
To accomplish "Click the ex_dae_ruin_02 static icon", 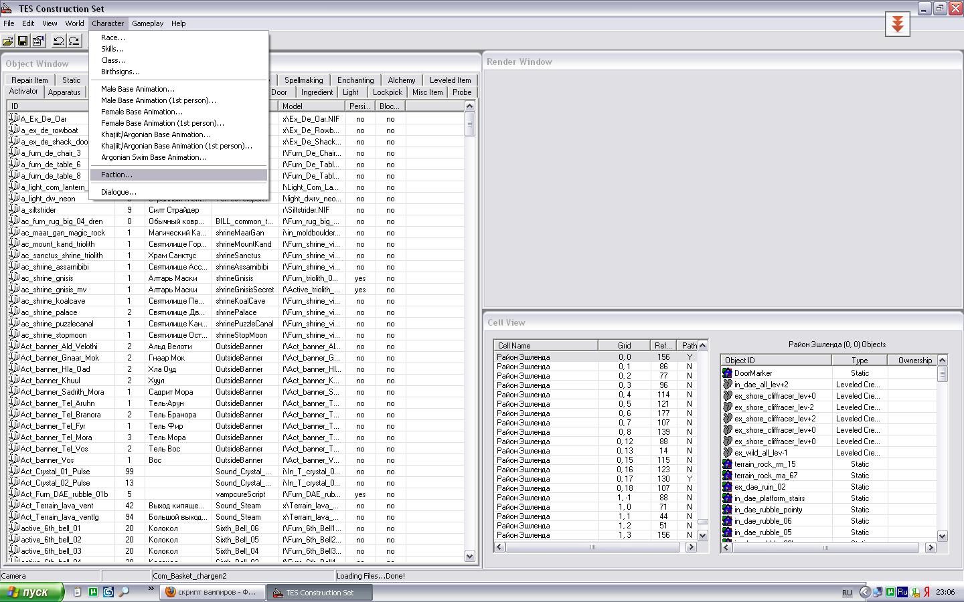I will 727,486.
